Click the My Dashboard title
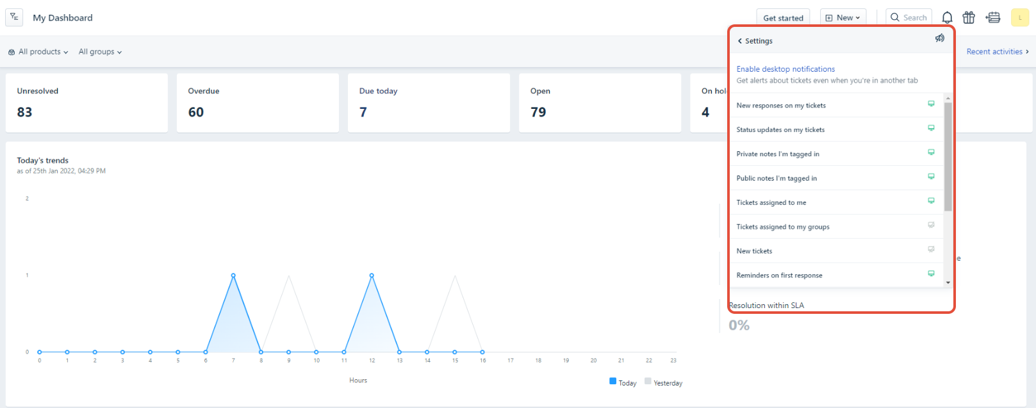 coord(63,18)
